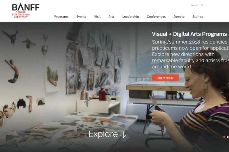Focus the Search input field
229x152 pixels.
[x=194, y=5]
